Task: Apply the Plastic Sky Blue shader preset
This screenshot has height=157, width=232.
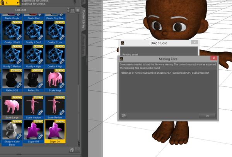Action: tap(55, 17)
